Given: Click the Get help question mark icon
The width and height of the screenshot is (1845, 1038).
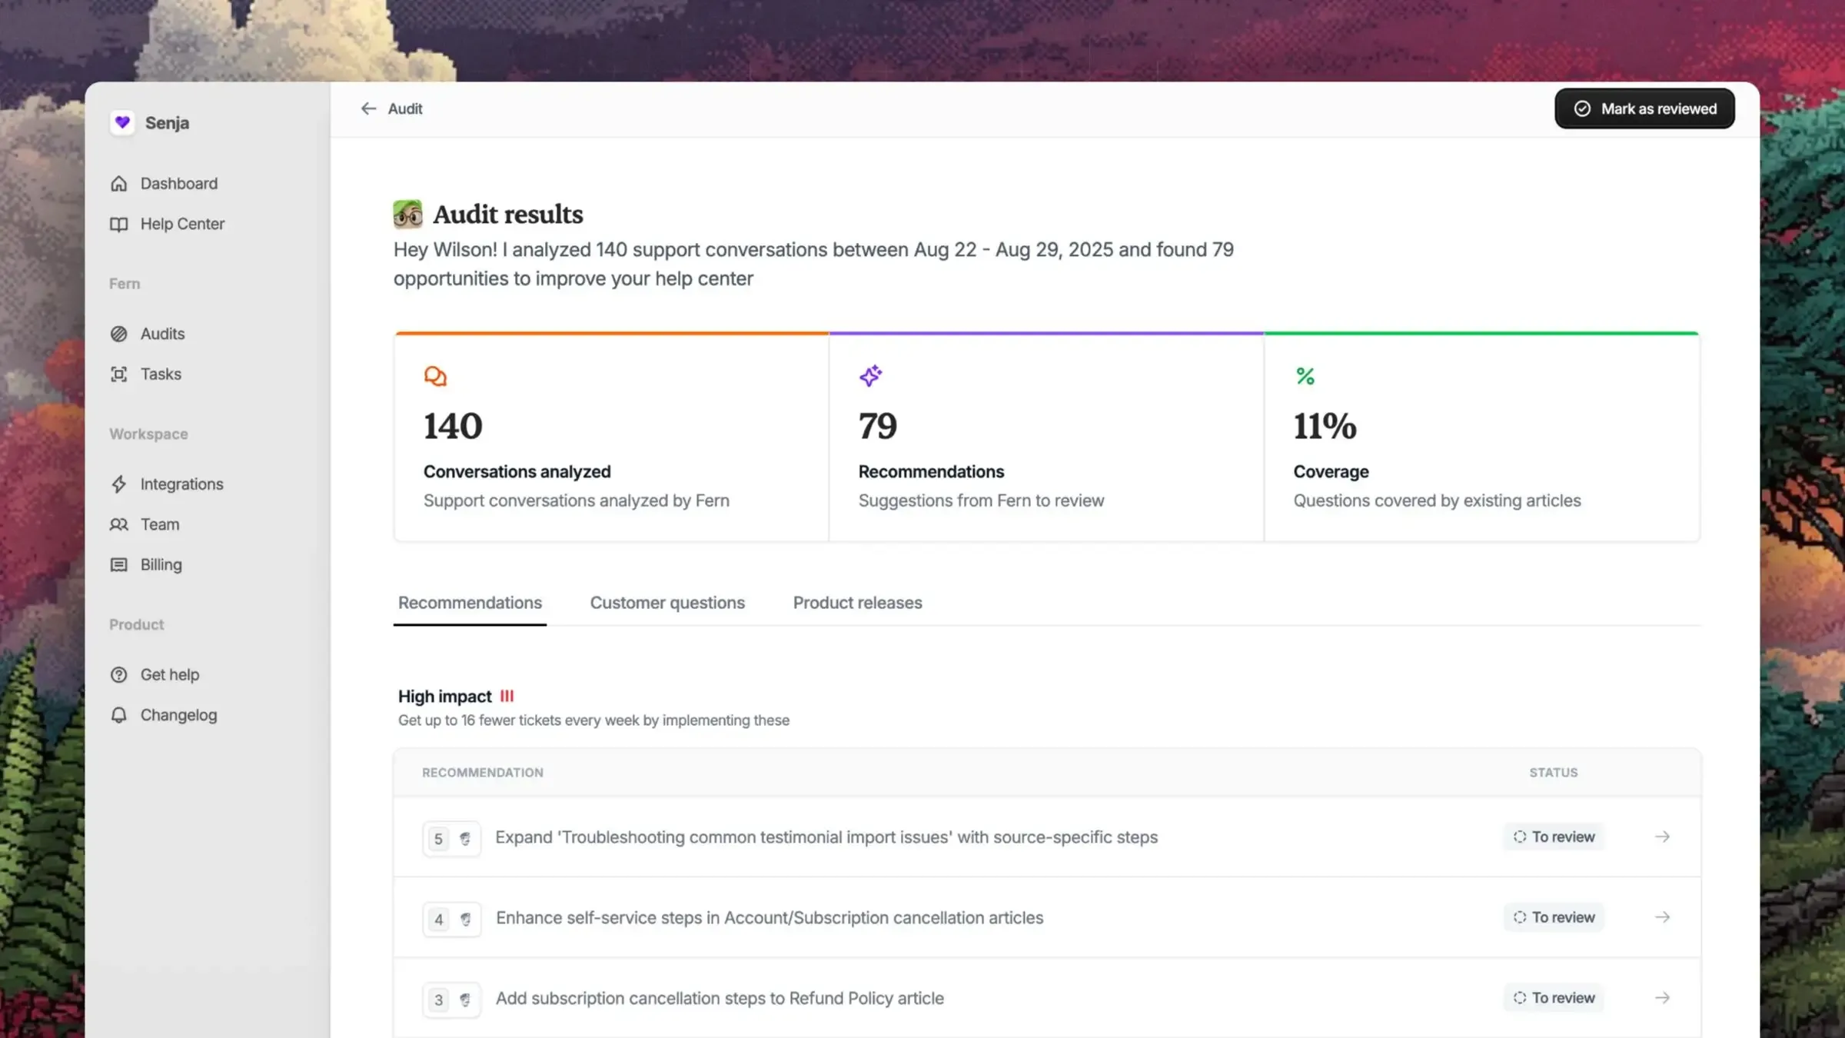Looking at the screenshot, I should click(118, 675).
